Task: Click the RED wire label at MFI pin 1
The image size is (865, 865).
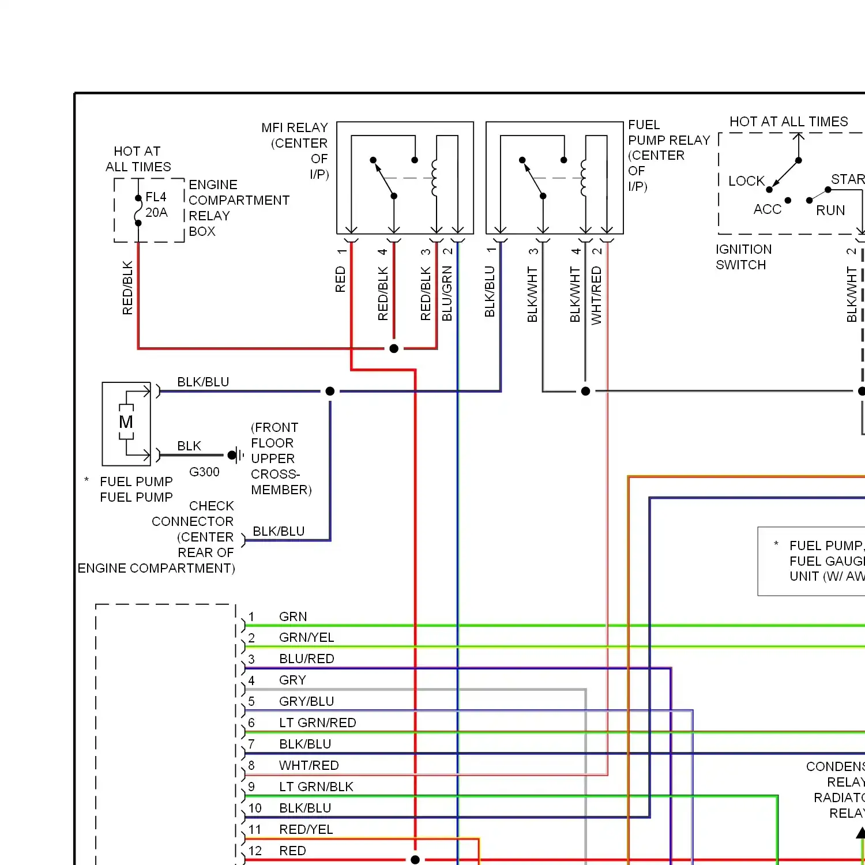Action: 340,279
